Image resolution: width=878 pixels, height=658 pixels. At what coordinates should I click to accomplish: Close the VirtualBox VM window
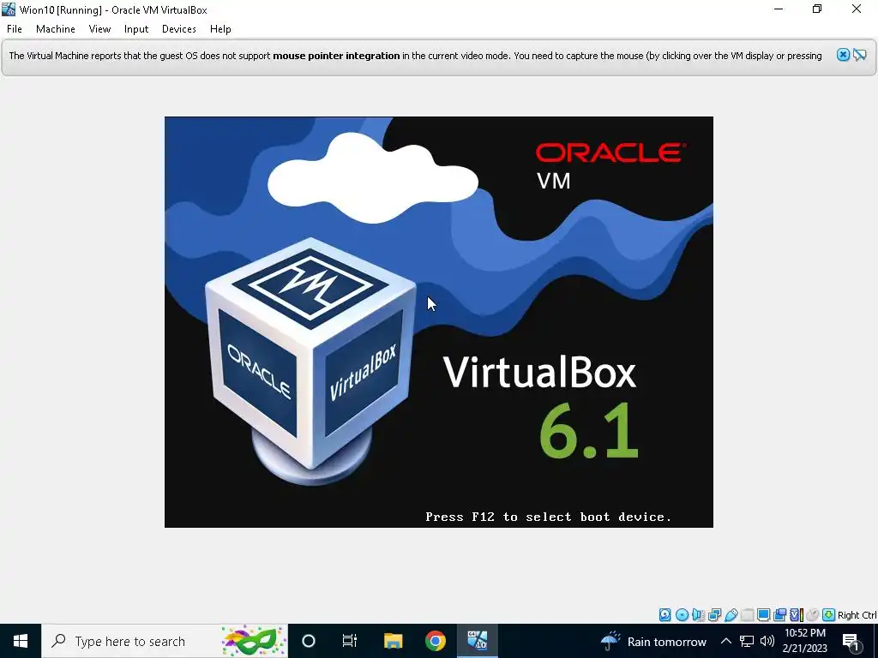point(857,9)
